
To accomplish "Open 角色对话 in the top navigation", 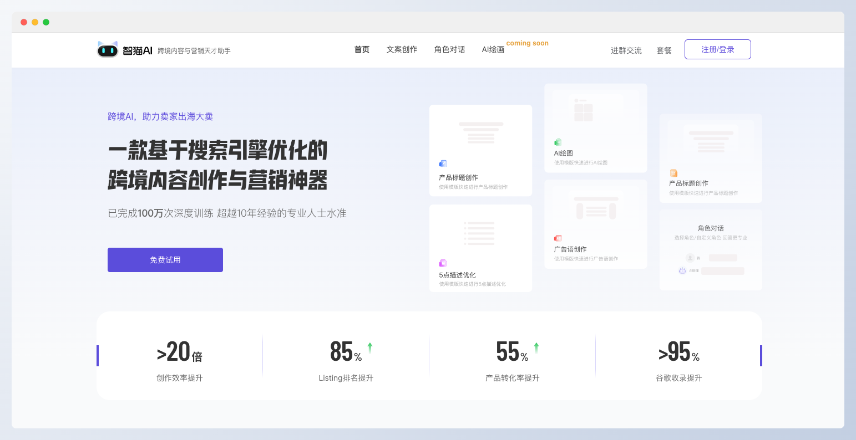I will point(449,49).
